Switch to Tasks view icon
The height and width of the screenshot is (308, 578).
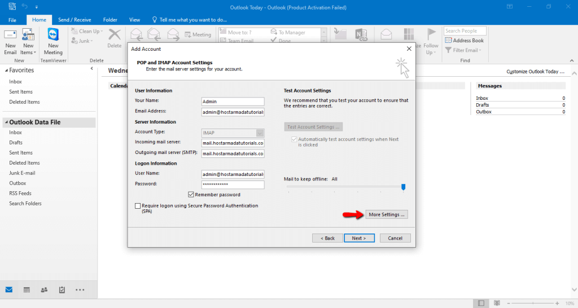tap(62, 290)
